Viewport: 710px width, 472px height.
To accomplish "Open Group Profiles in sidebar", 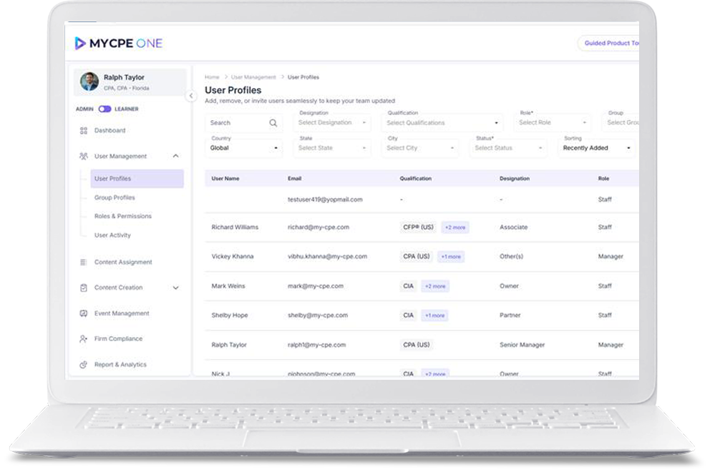I will pos(115,198).
